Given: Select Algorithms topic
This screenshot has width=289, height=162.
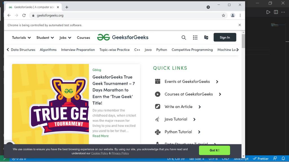Looking at the screenshot, I should [48, 50].
